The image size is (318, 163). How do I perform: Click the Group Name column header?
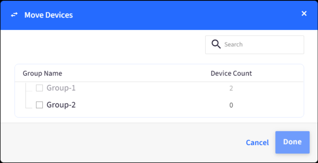pos(42,73)
